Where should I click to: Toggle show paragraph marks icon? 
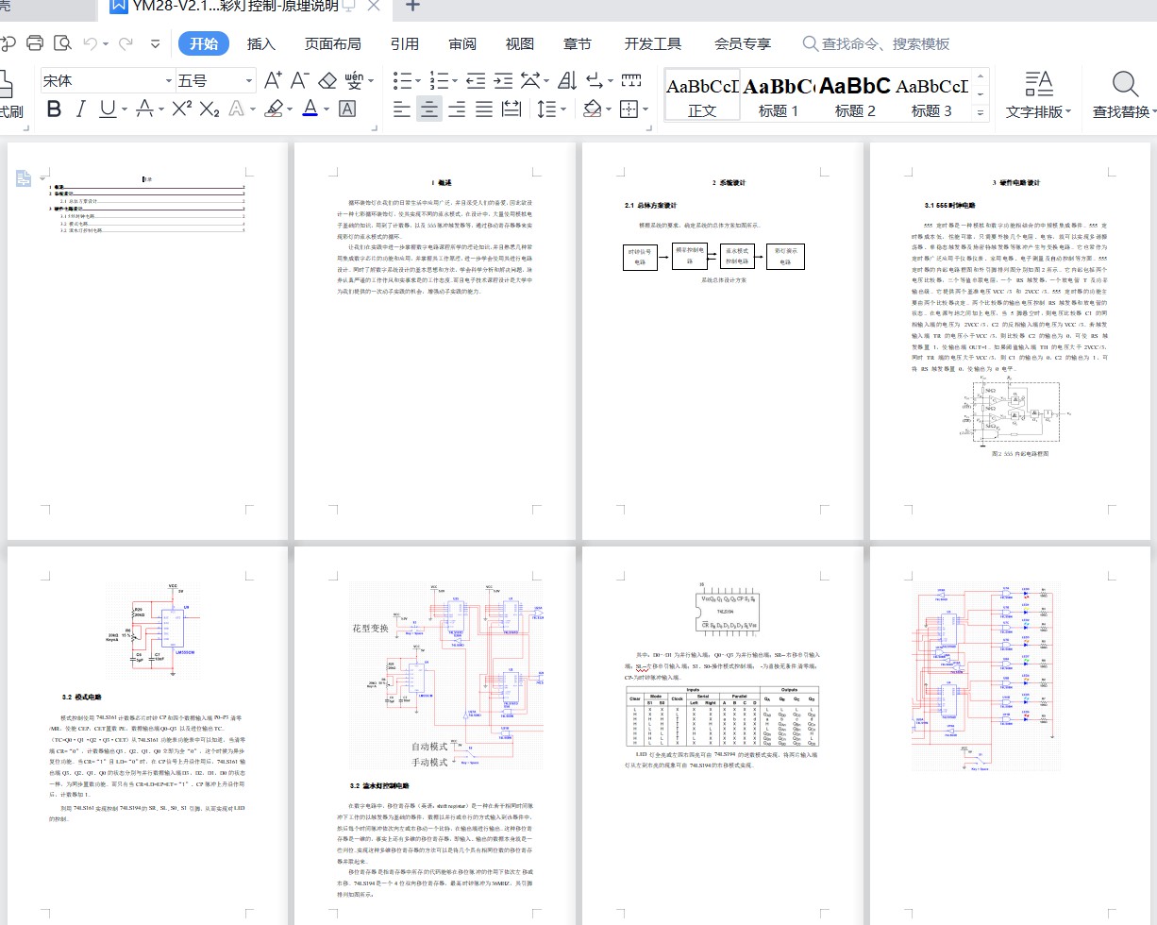(595, 80)
